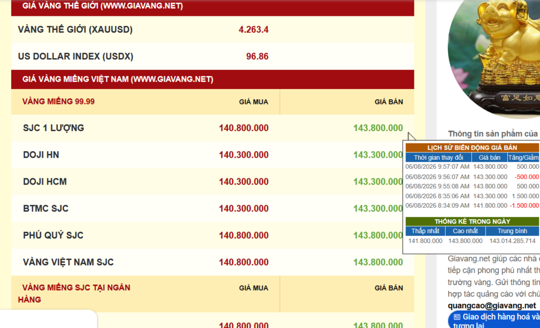Select the 06/08/2026 9:56:07 AM history entry
The width and height of the screenshot is (540, 328).
point(472,177)
